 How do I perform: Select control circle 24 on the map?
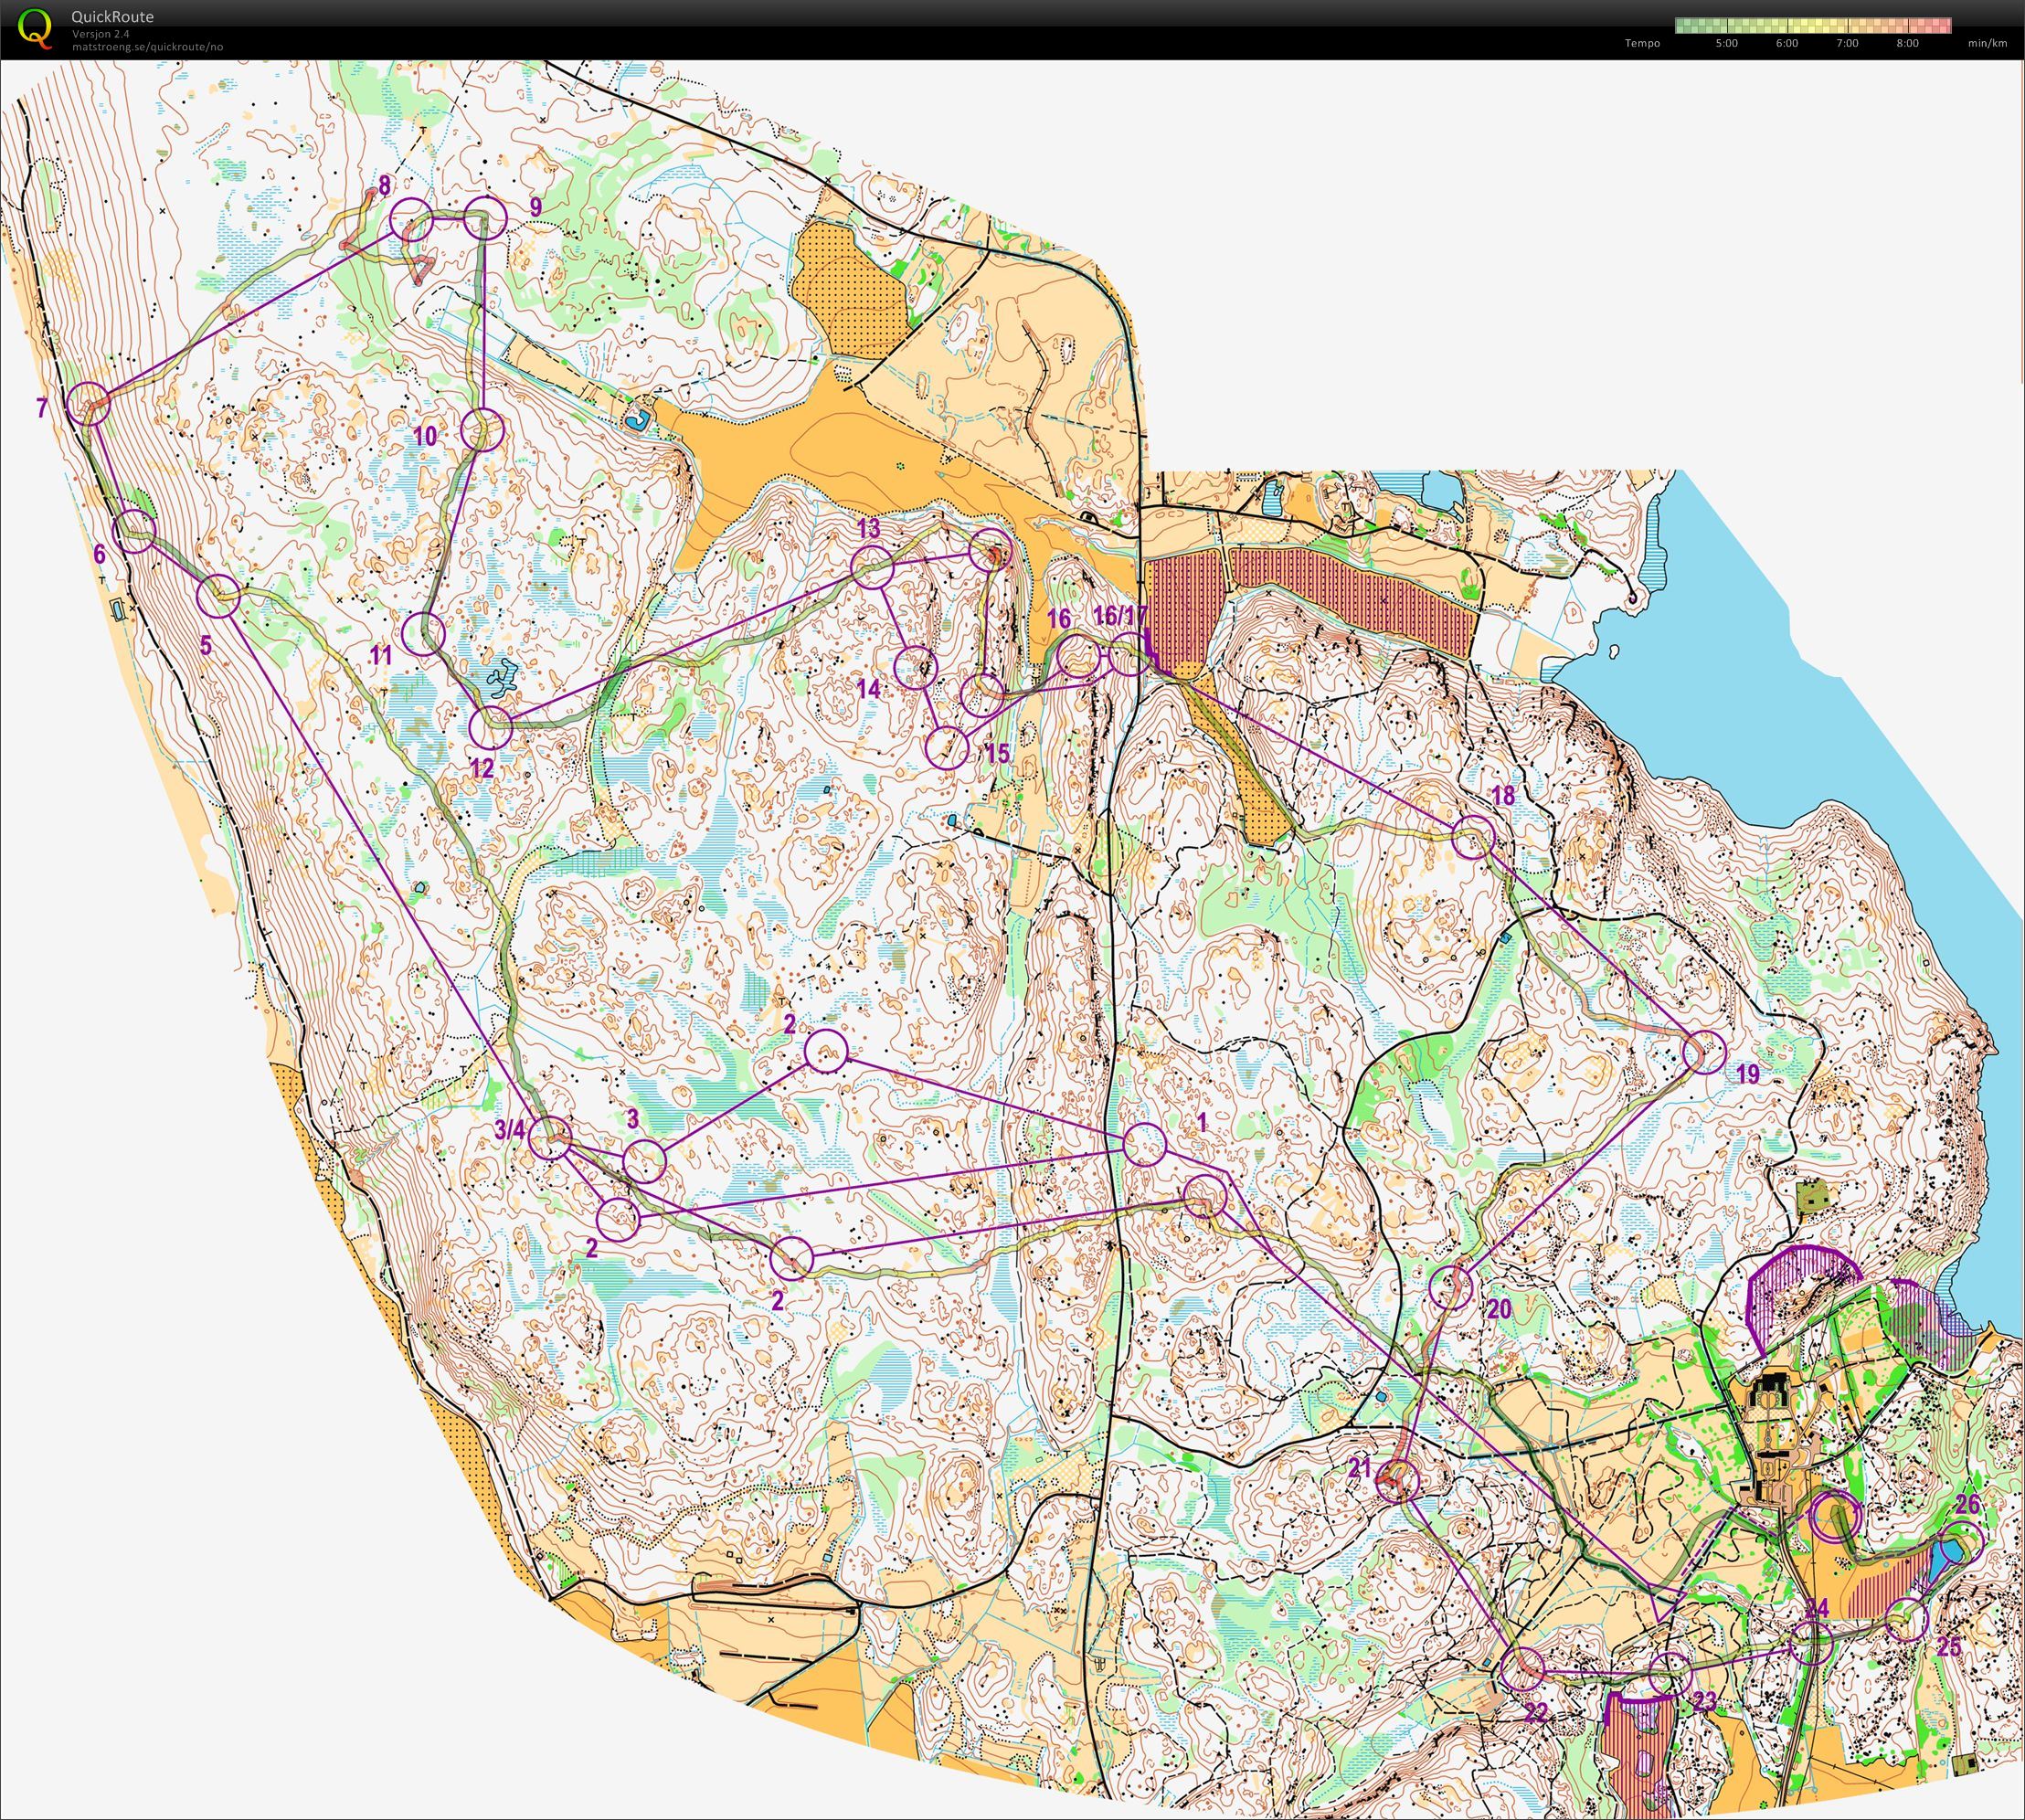tap(1810, 1643)
